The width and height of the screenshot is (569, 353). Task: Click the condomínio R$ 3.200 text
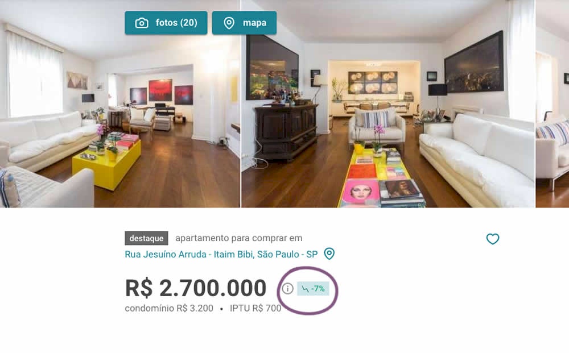click(x=169, y=309)
